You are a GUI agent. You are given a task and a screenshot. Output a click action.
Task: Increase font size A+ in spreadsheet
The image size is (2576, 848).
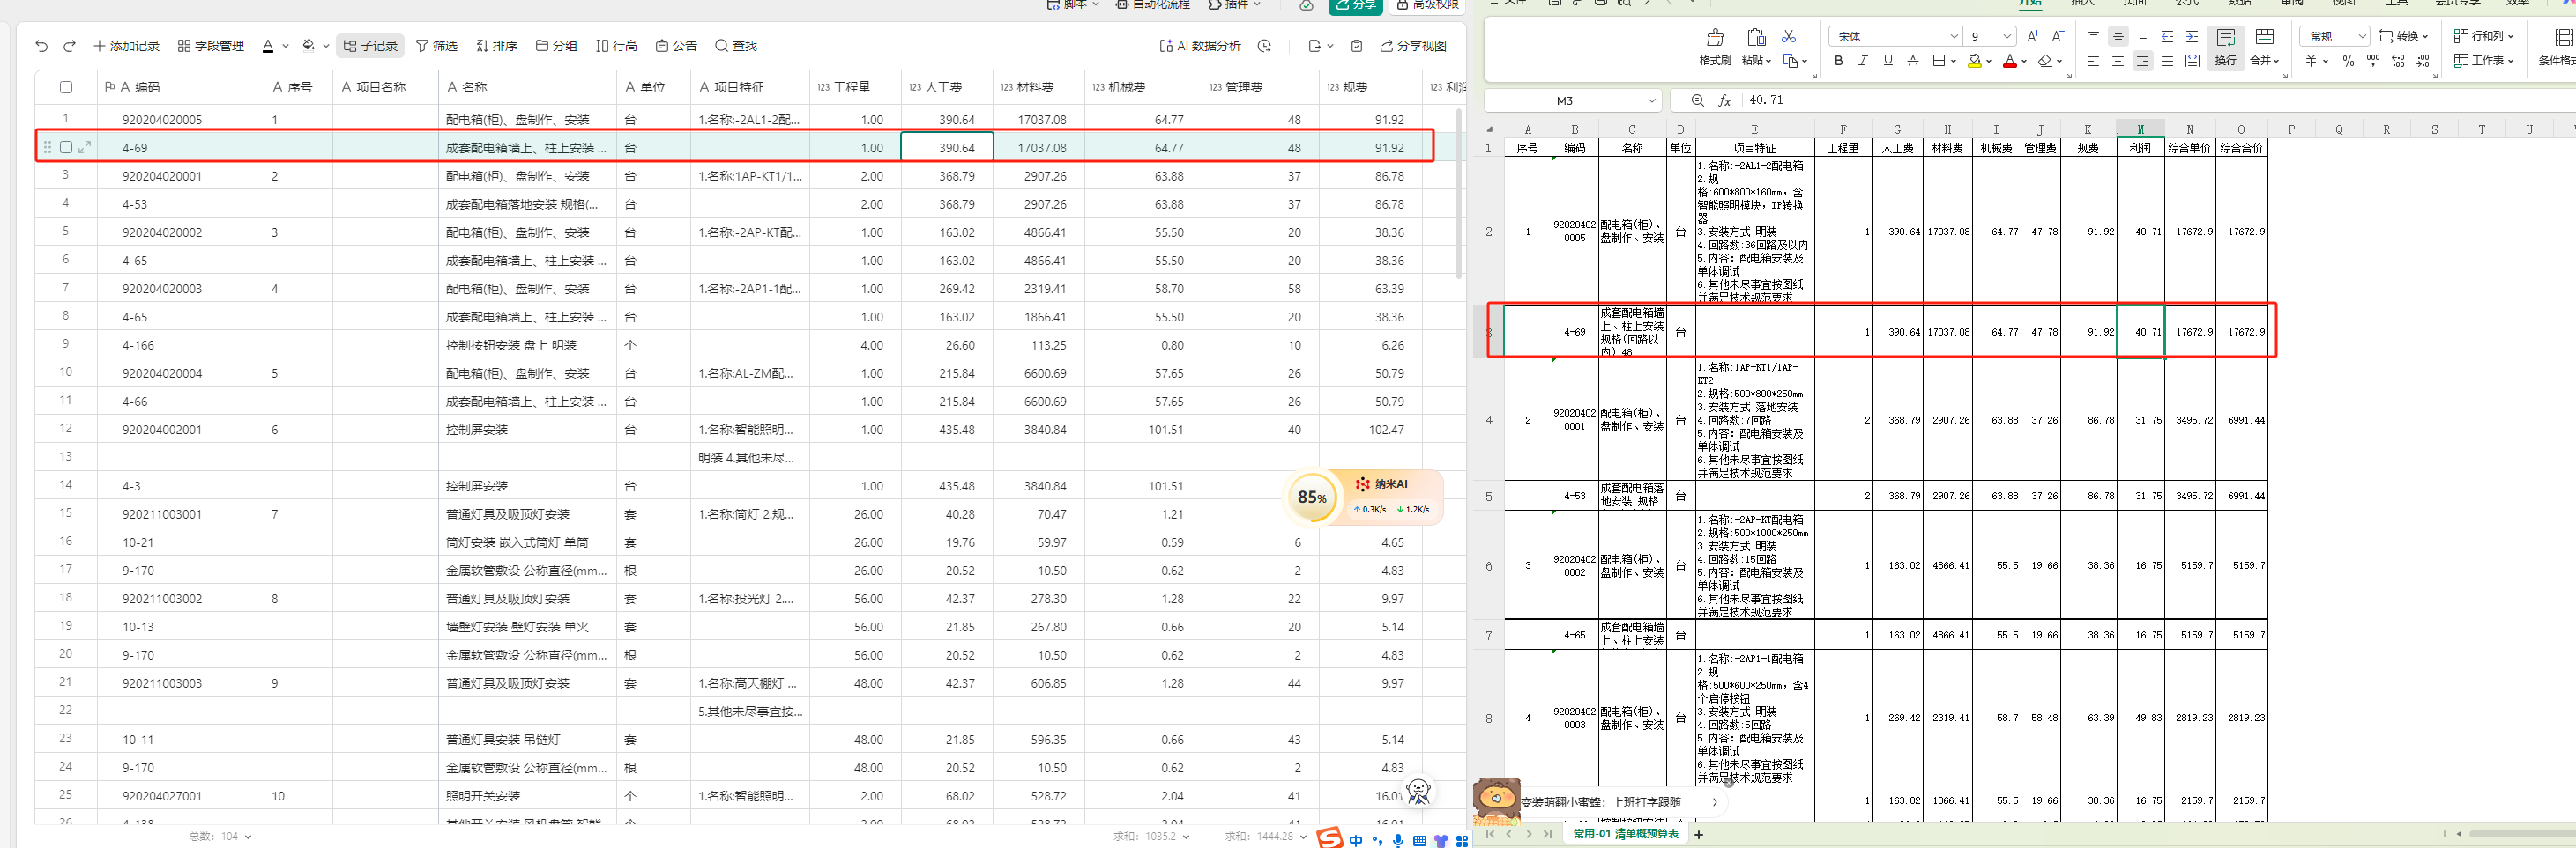click(x=2033, y=36)
